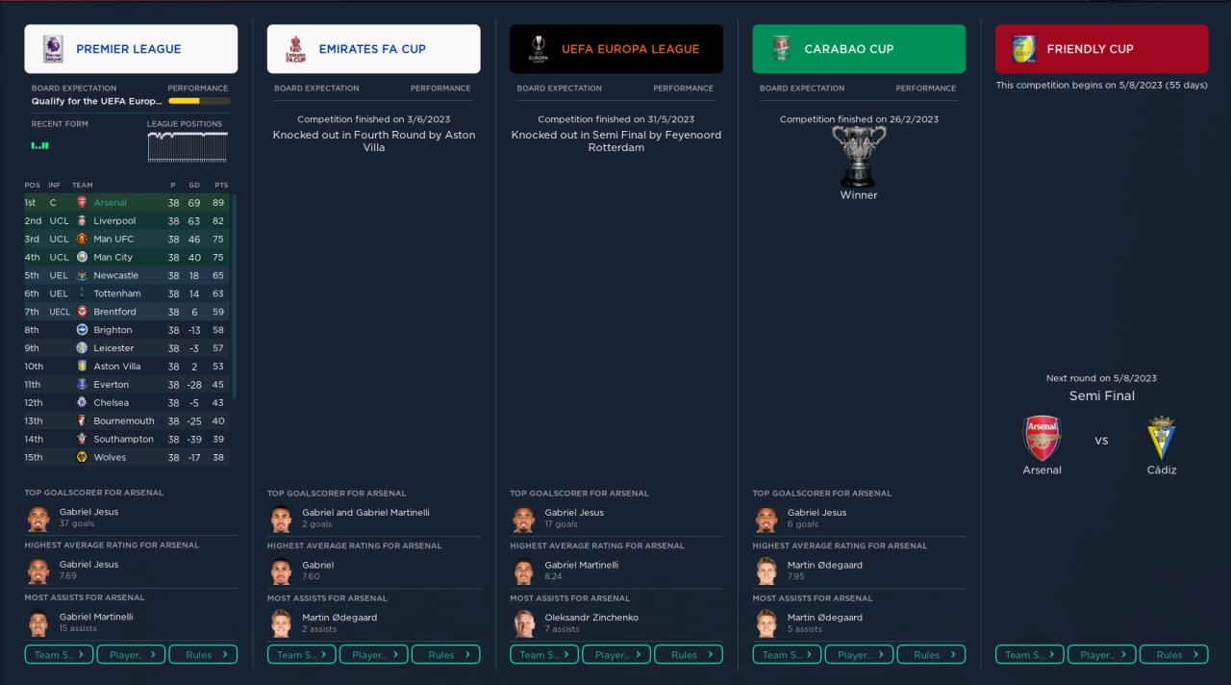The height and width of the screenshot is (685, 1231).
Task: Click Martin Ødegaard photo, Carabao Cup highest rating
Action: coord(766,572)
